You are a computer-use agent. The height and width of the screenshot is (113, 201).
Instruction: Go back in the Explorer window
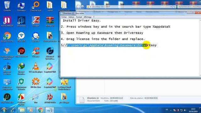click(78, 7)
